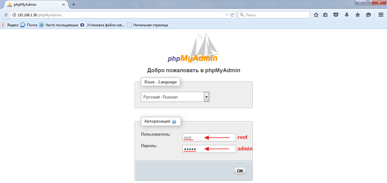Submit login with the OK button
Viewport: 387px width, 183px height.
[x=240, y=171]
